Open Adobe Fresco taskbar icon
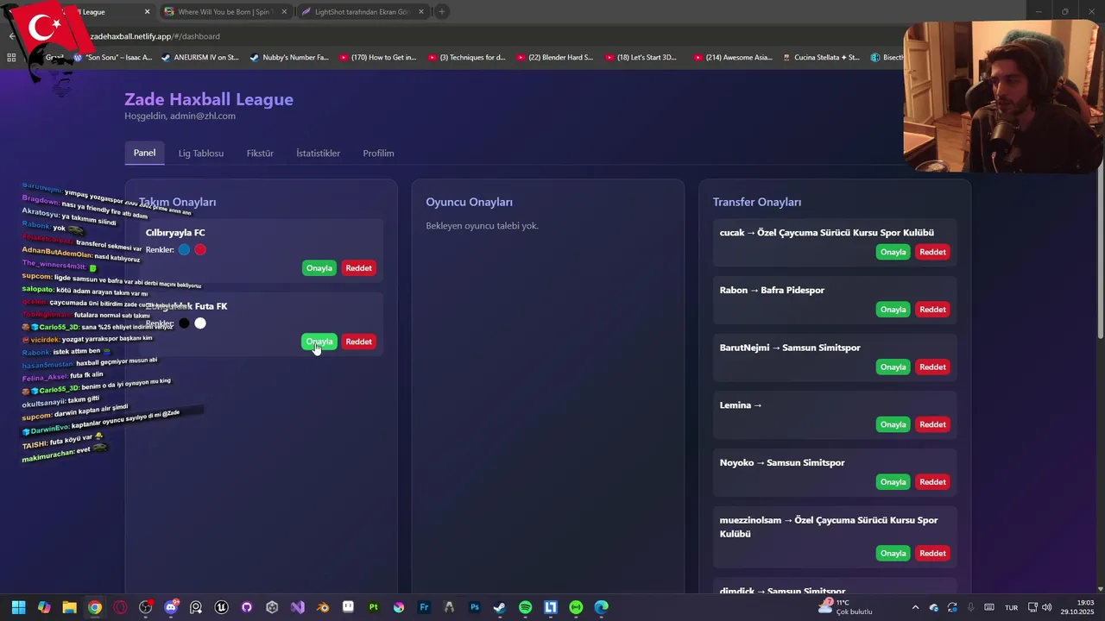This screenshot has height=621, width=1105. 424,607
